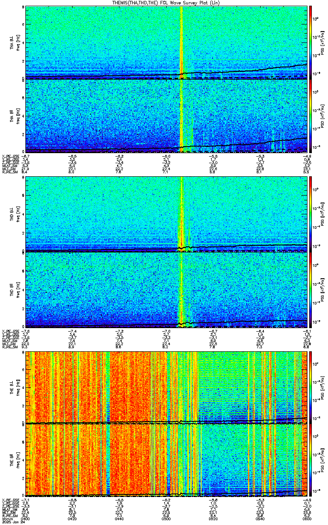Click the X_RE_GSE value -6.0 for THA

tap(167, 156)
